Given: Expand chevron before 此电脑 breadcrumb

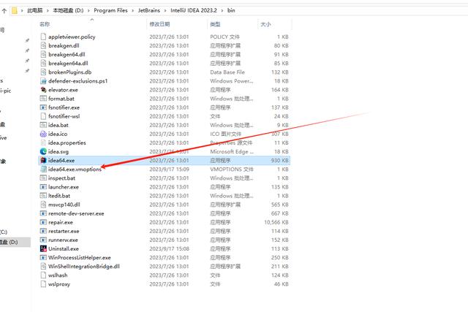Looking at the screenshot, I should (x=22, y=11).
